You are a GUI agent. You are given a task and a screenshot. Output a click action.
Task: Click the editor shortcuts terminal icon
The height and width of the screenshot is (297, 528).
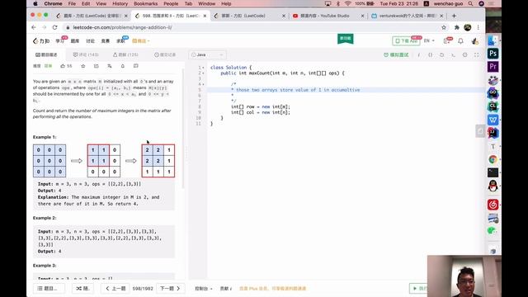coord(453,54)
